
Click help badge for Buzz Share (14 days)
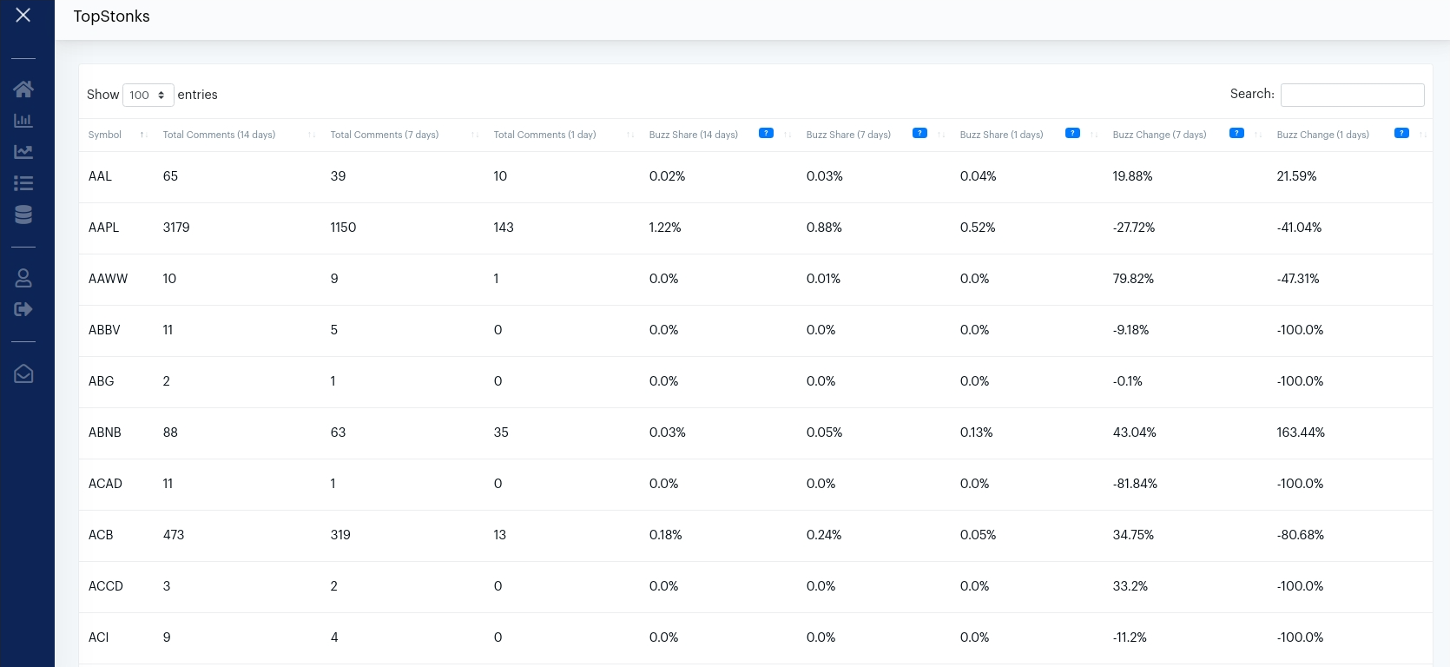[766, 133]
